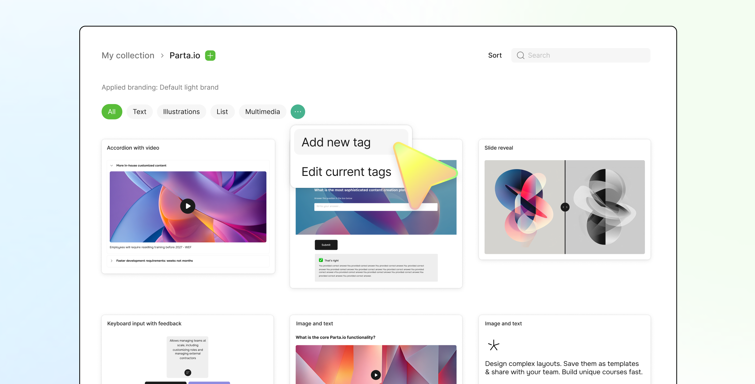Screen dimensions: 755x384
Task: Play the Image and text video
Action: [376, 375]
